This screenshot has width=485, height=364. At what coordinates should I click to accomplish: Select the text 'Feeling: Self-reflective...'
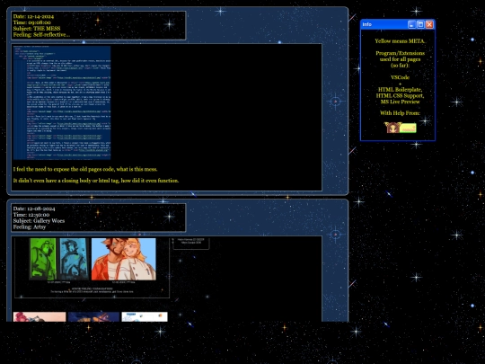point(41,35)
